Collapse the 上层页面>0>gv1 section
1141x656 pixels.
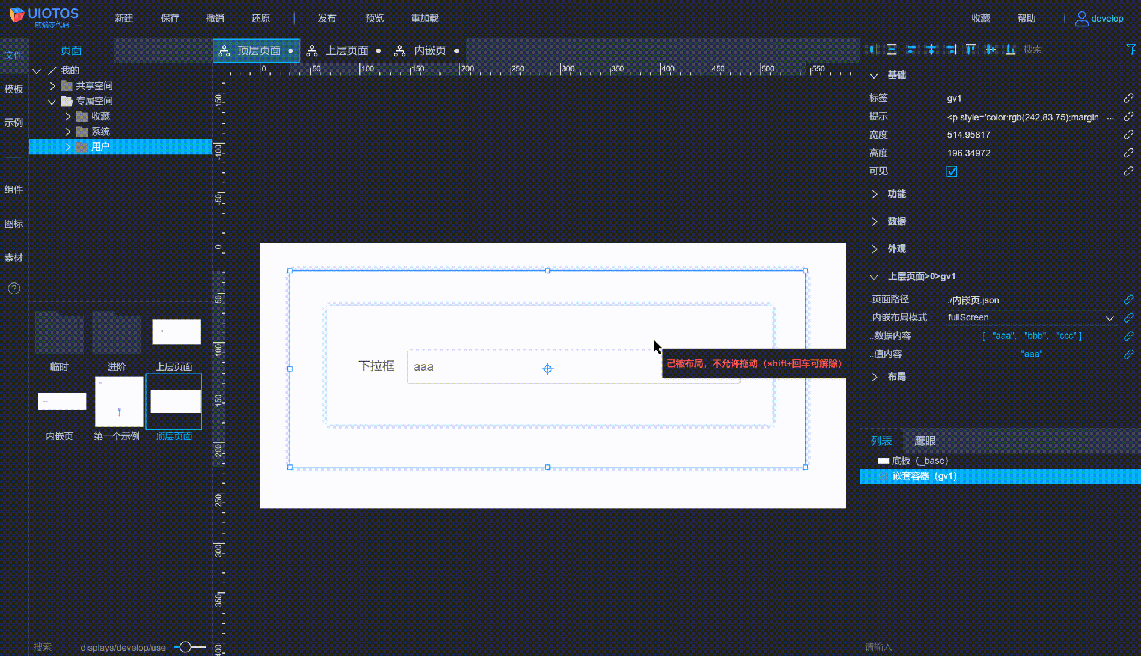point(874,277)
